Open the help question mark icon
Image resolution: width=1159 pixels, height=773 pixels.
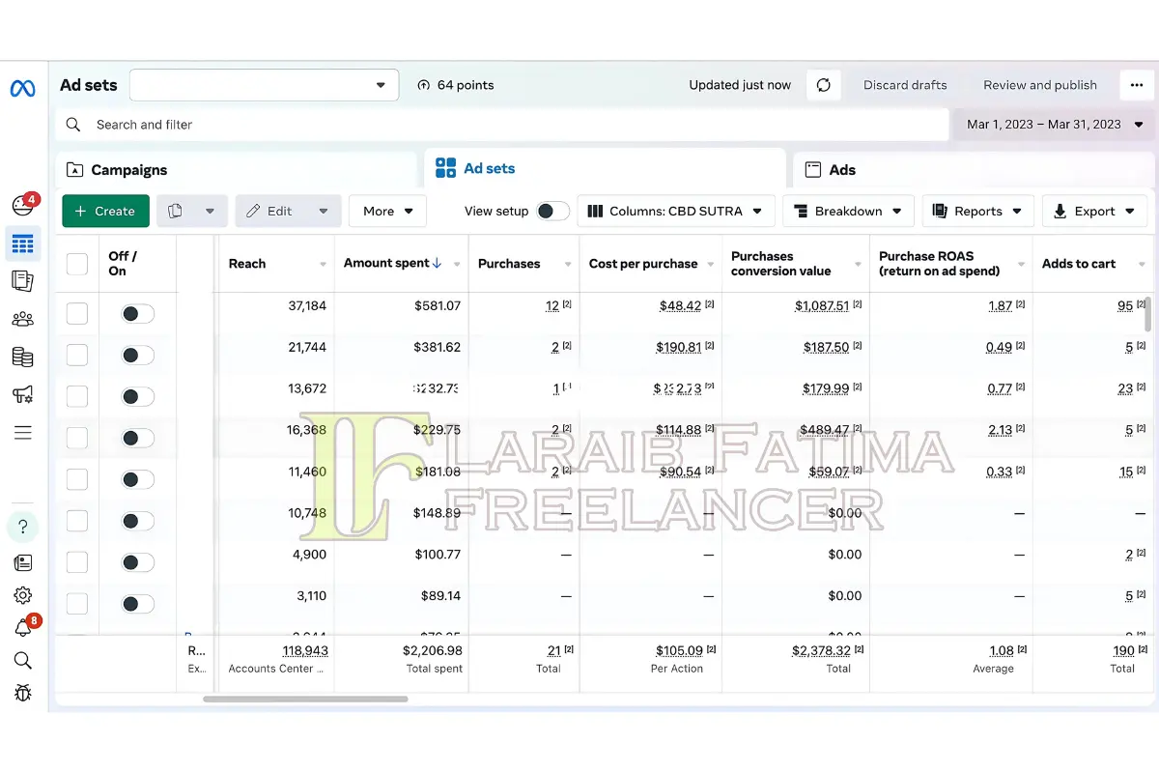point(22,527)
